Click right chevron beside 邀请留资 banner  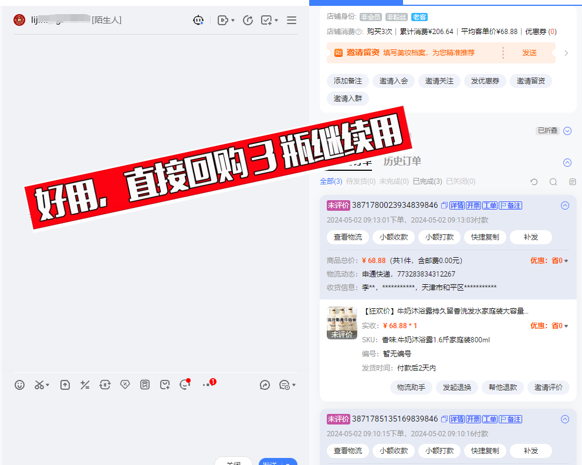pos(566,53)
